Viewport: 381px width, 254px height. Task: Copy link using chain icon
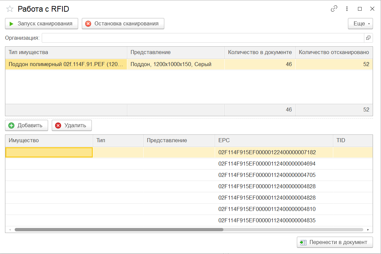334,9
